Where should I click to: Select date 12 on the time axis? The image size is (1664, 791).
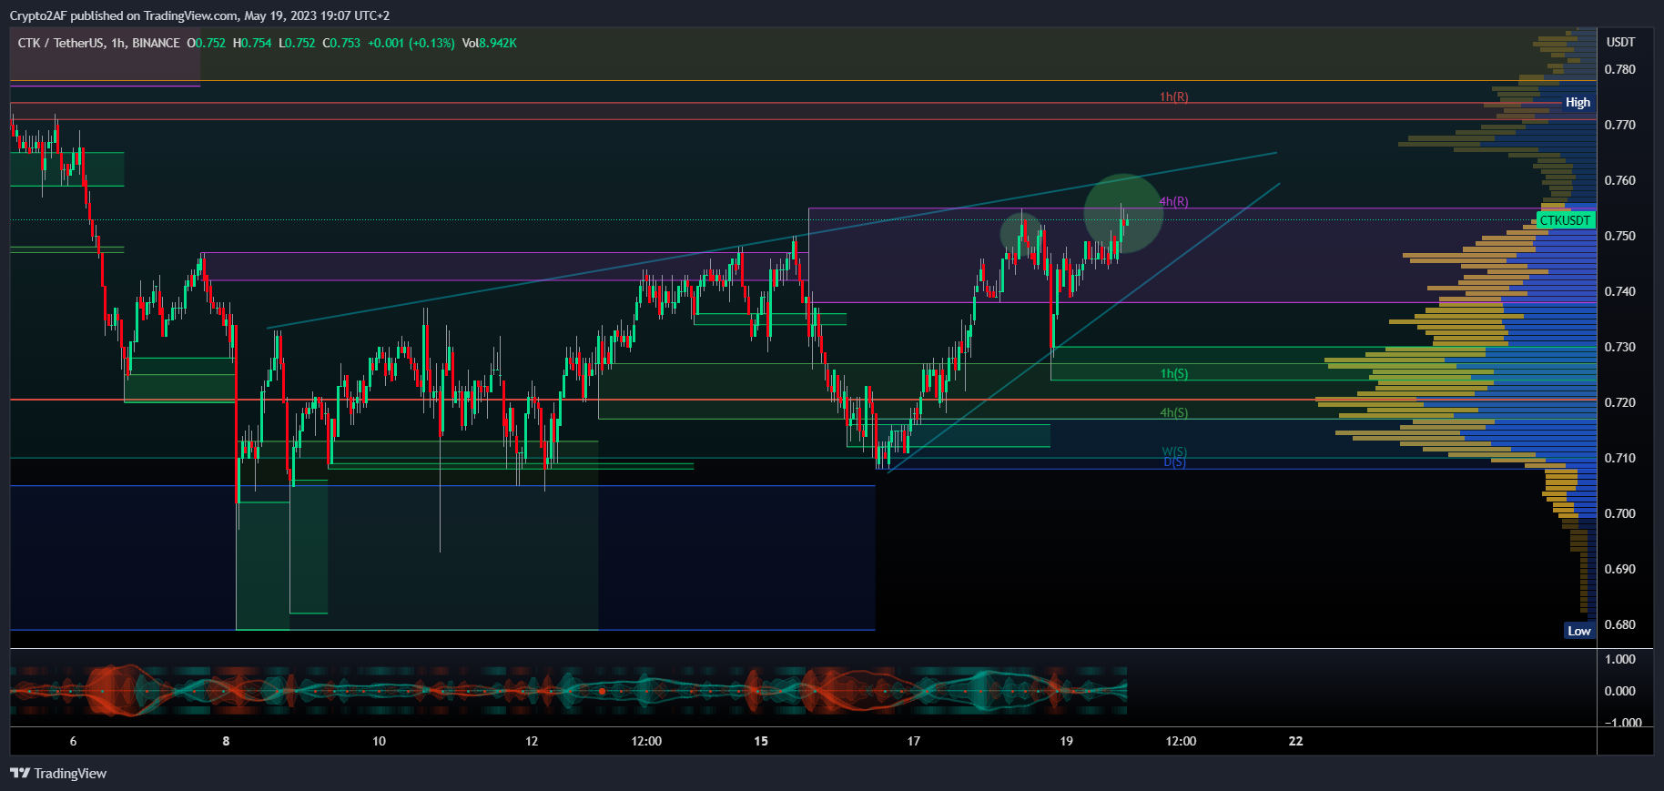pos(532,741)
